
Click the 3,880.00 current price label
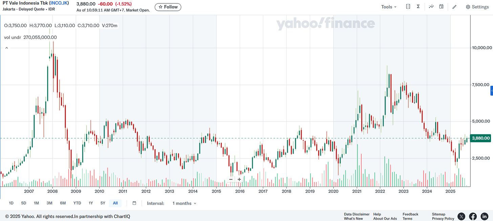point(480,138)
